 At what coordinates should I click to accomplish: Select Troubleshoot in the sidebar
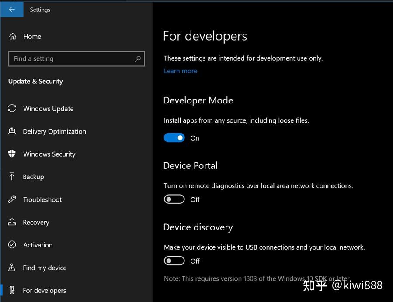[x=76, y=199]
